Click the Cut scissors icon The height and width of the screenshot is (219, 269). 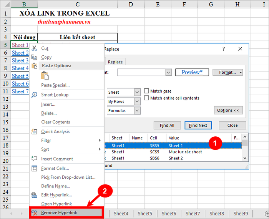pyautogui.click(x=34, y=48)
